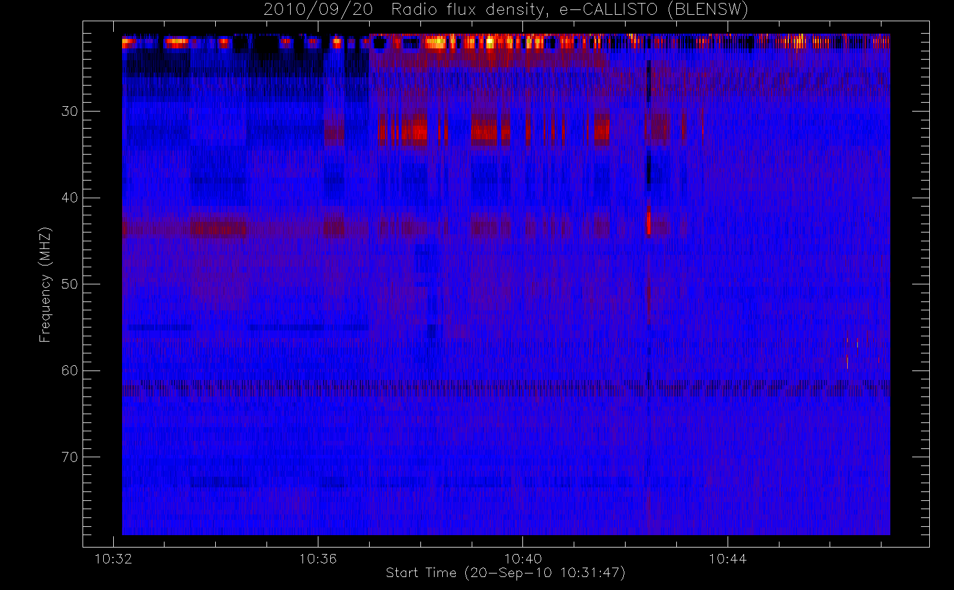Select the 40 MHz frequency tick label
954x590 pixels.
[70, 198]
